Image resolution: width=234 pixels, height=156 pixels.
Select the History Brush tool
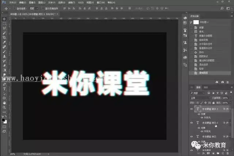tap(4, 61)
